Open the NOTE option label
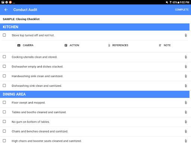 [167, 45]
